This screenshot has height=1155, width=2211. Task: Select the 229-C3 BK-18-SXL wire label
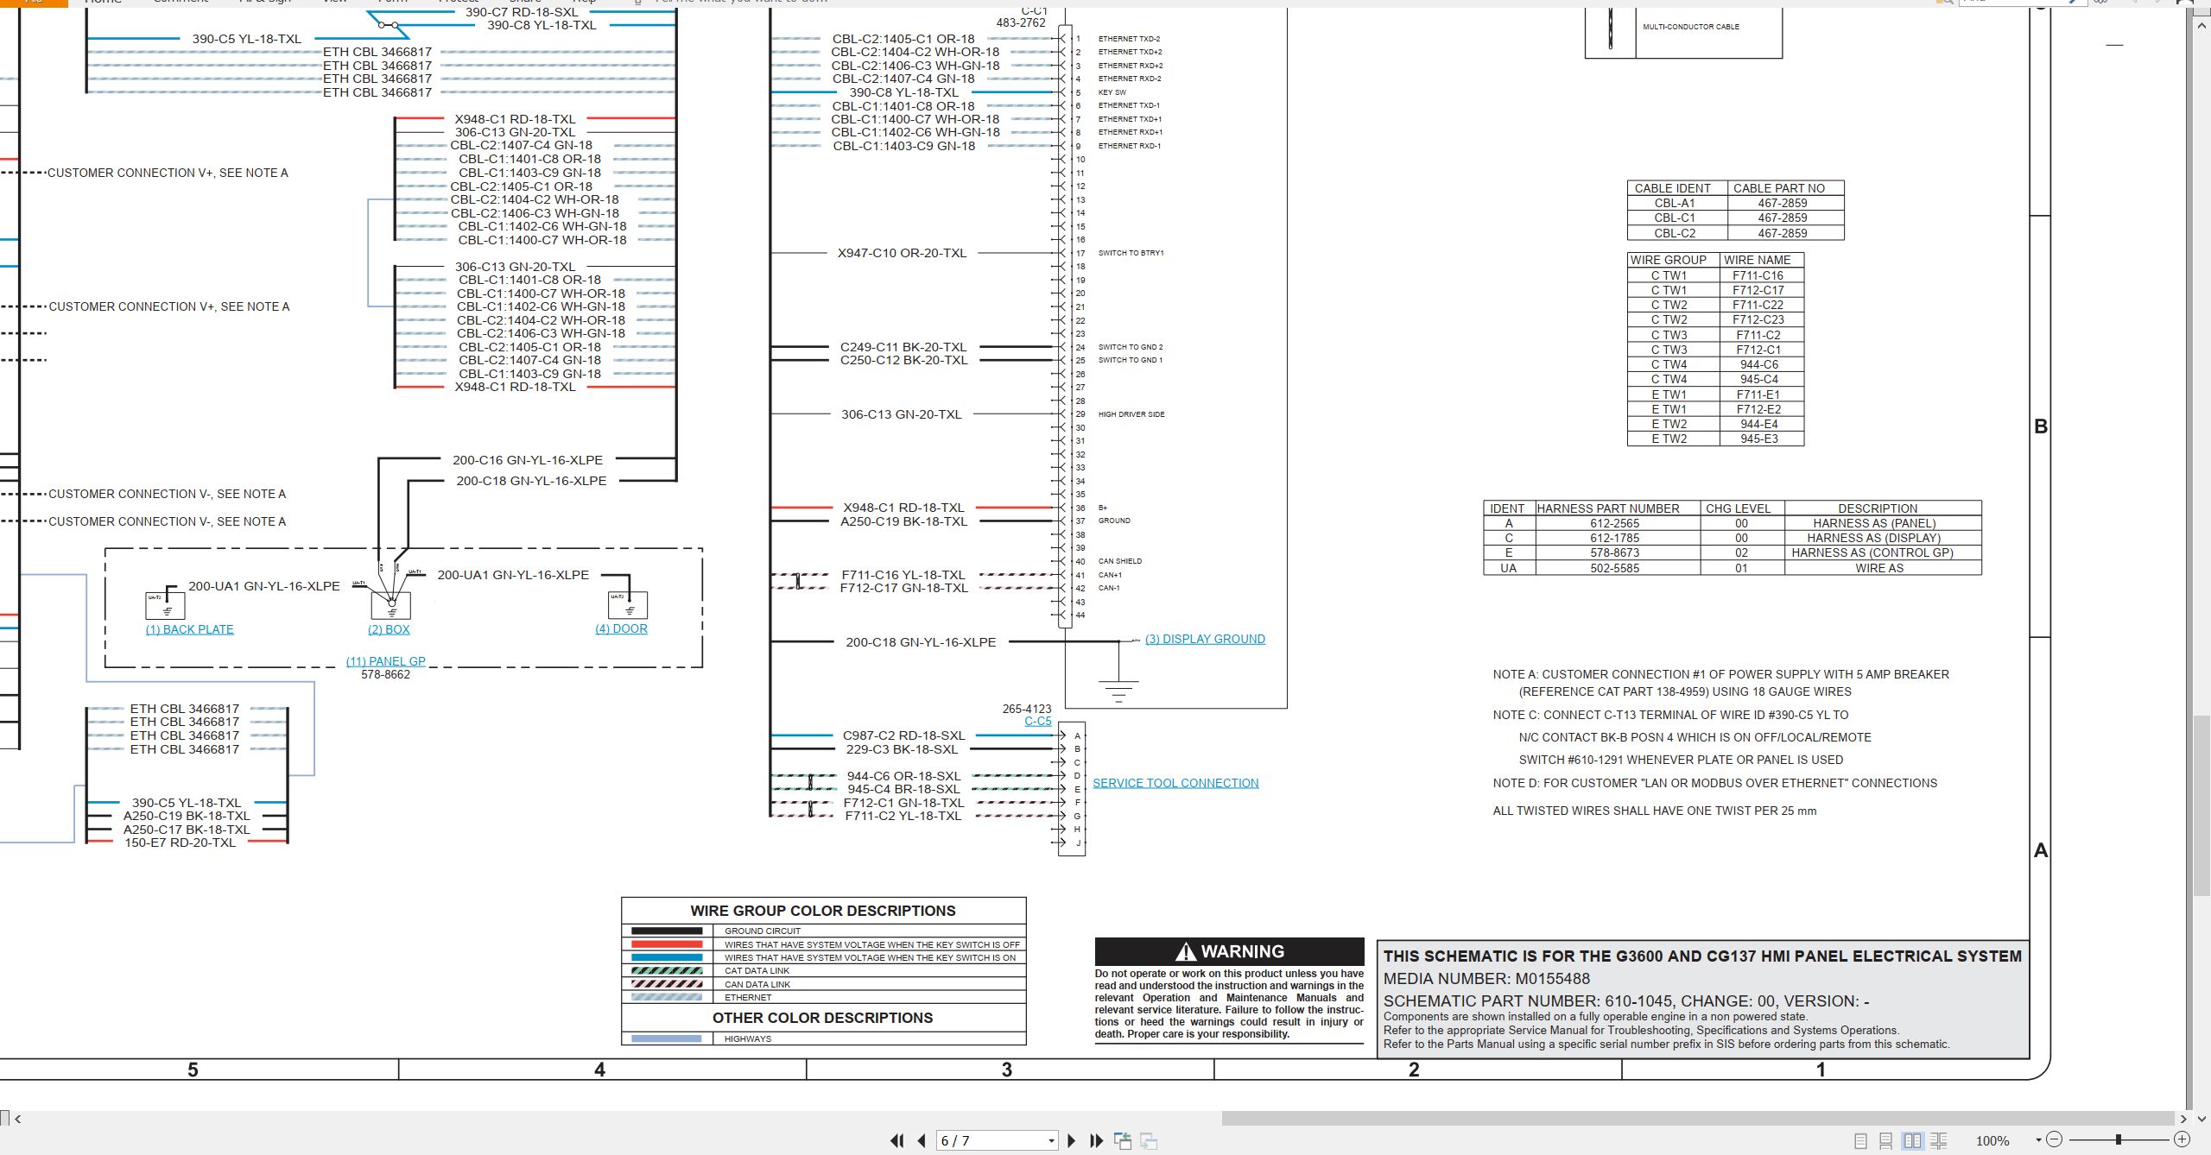pos(902,749)
